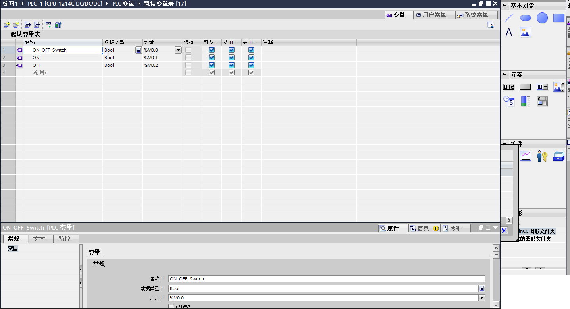Open address dropdown for %M0.0 in table
Image resolution: width=570 pixels, height=309 pixels.
(178, 50)
